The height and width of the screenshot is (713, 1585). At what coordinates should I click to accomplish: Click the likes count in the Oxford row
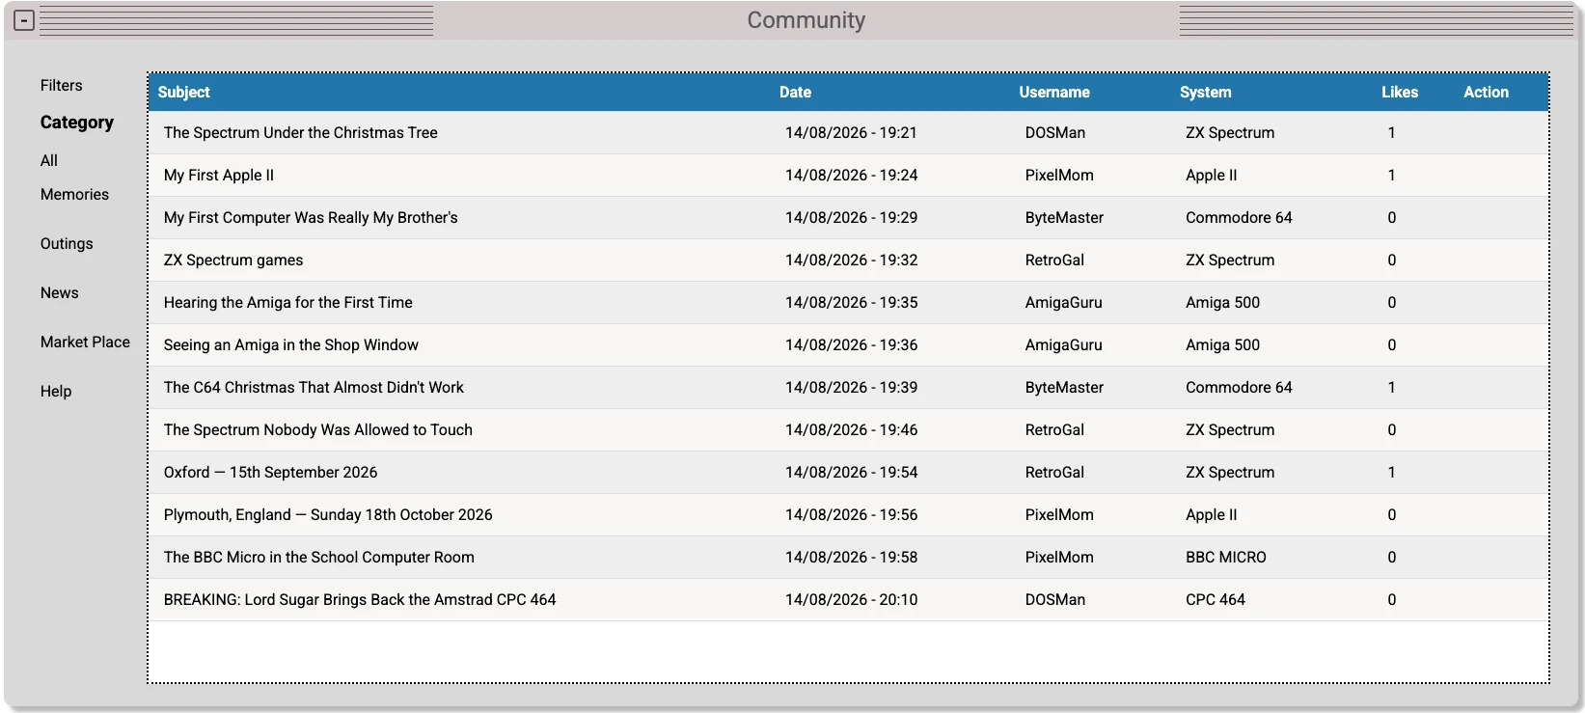click(x=1391, y=472)
